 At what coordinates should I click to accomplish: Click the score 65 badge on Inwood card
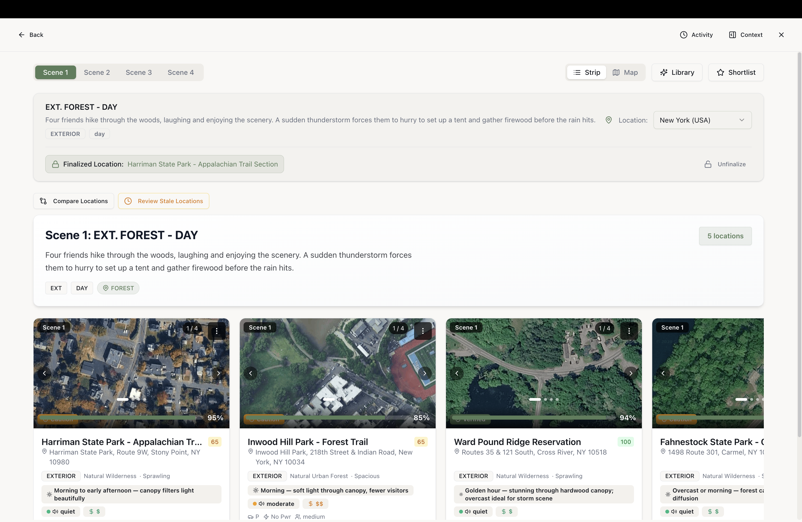(x=421, y=442)
